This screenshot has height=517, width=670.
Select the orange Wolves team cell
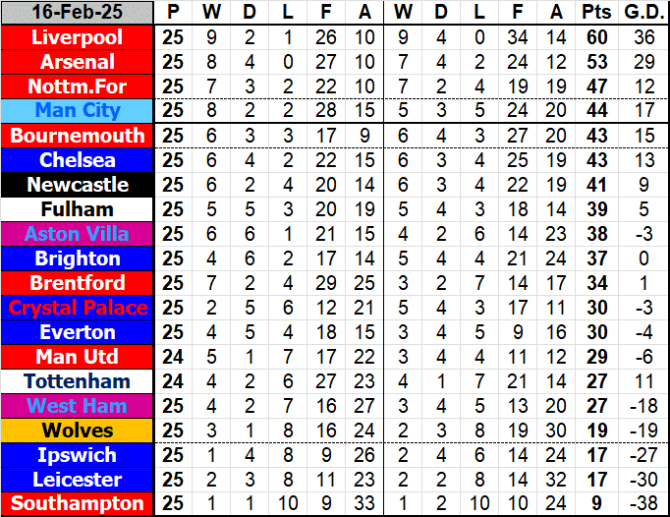point(78,431)
